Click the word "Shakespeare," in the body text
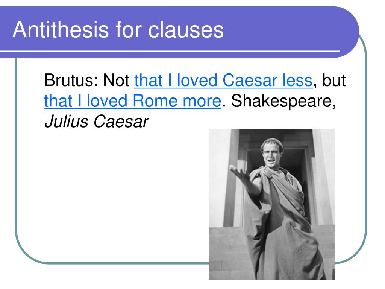Image resolution: width=385 pixels, height=289 pixels. point(283,101)
